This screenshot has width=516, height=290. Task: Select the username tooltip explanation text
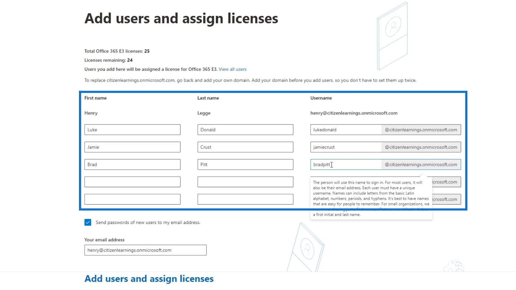tap(371, 198)
